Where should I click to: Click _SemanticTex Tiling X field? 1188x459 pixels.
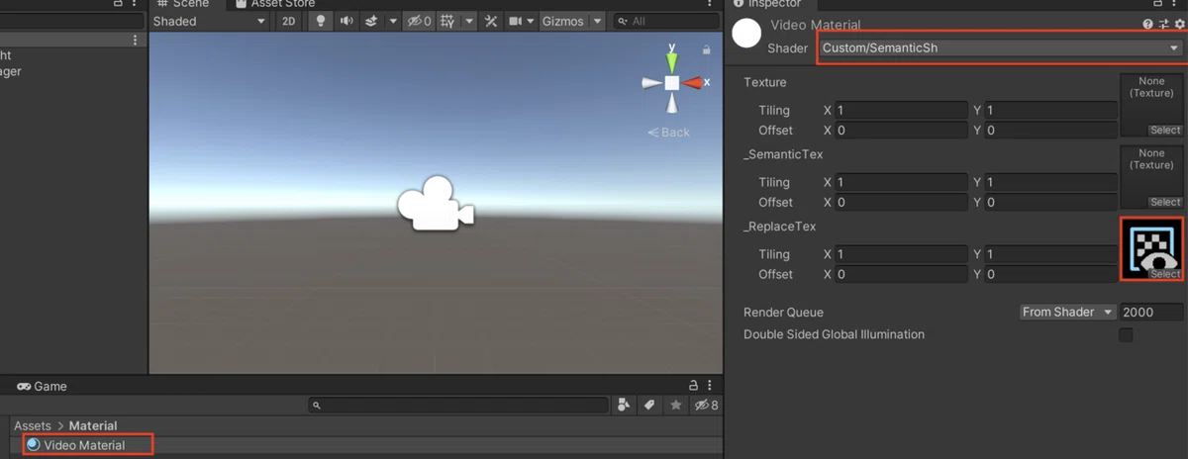(x=901, y=182)
